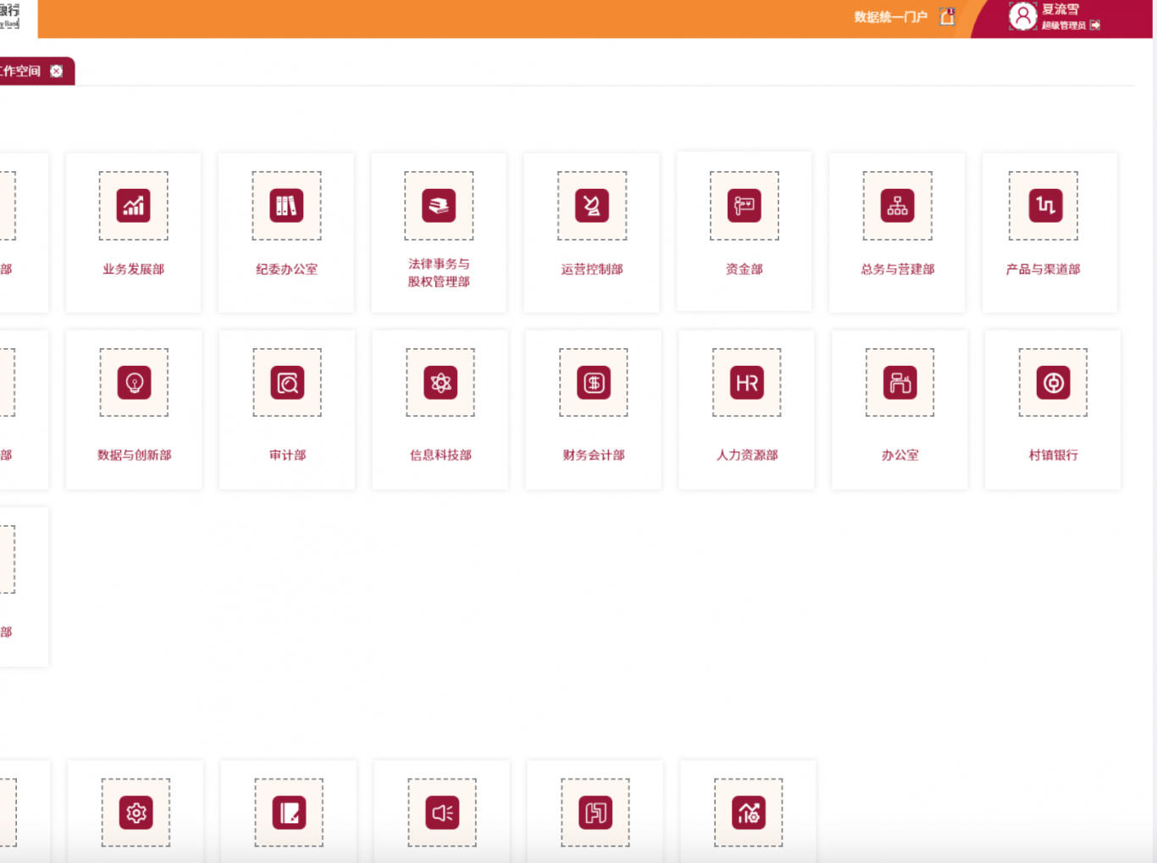Viewport: 1157px width, 863px height.
Task: Select the 审计部 magnifier icon
Action: coord(287,383)
